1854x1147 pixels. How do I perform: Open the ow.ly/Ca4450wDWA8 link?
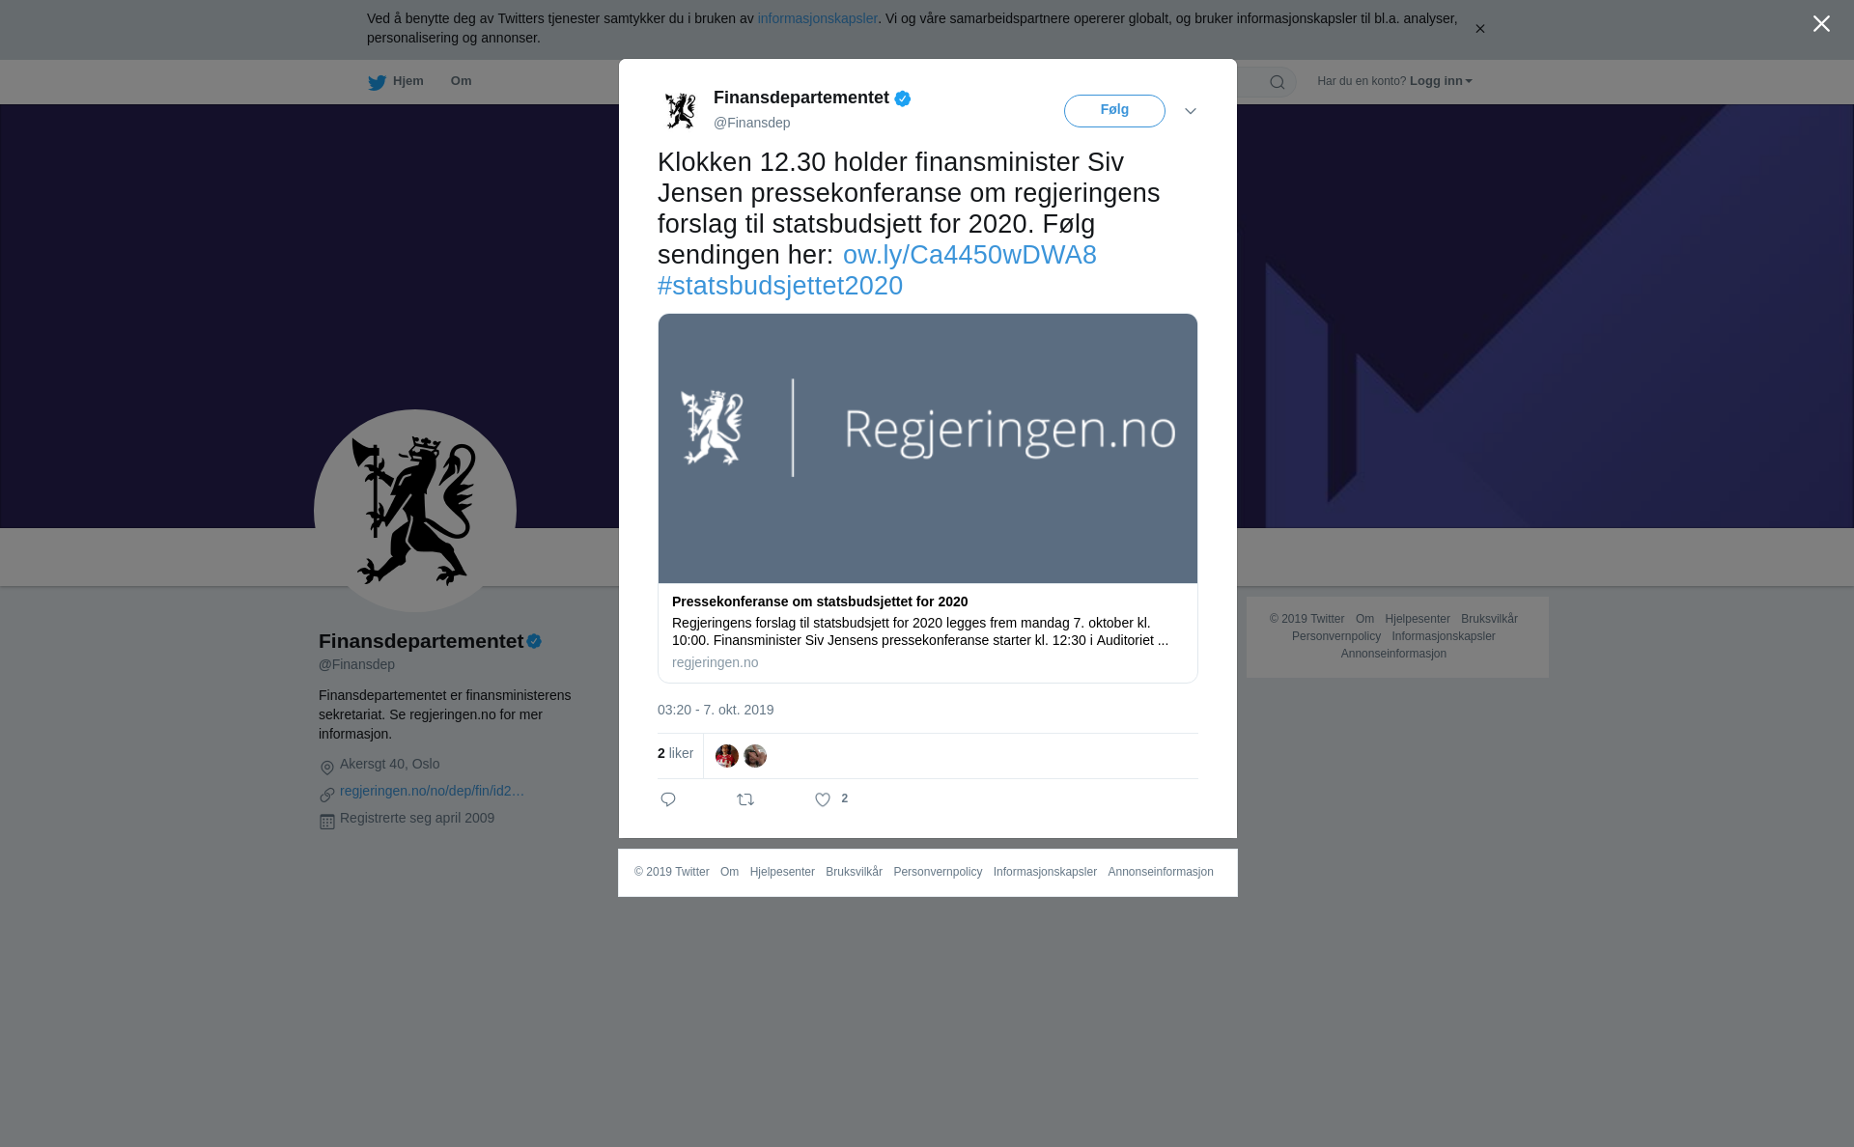pyautogui.click(x=969, y=255)
